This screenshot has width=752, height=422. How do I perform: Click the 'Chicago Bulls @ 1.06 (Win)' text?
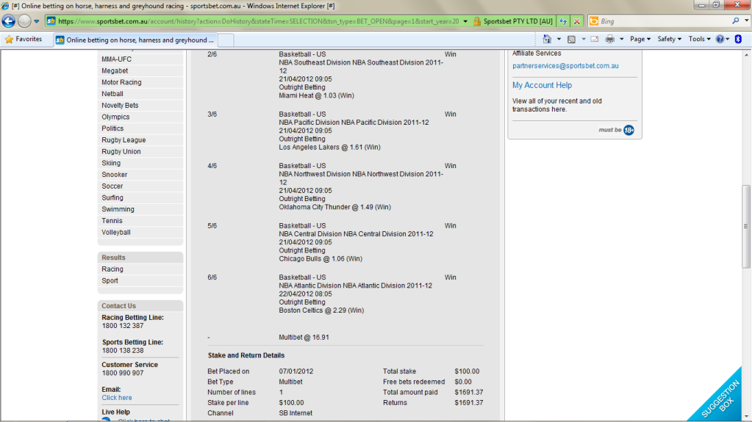pyautogui.click(x=321, y=258)
